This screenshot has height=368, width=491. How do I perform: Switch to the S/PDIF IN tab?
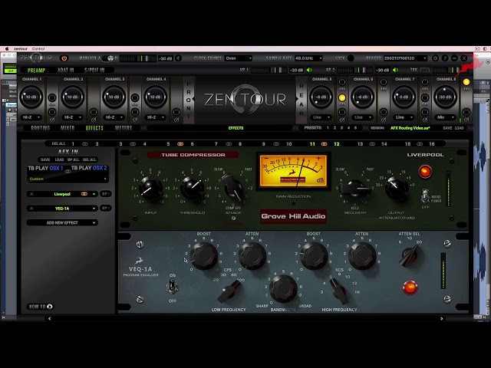click(x=94, y=71)
